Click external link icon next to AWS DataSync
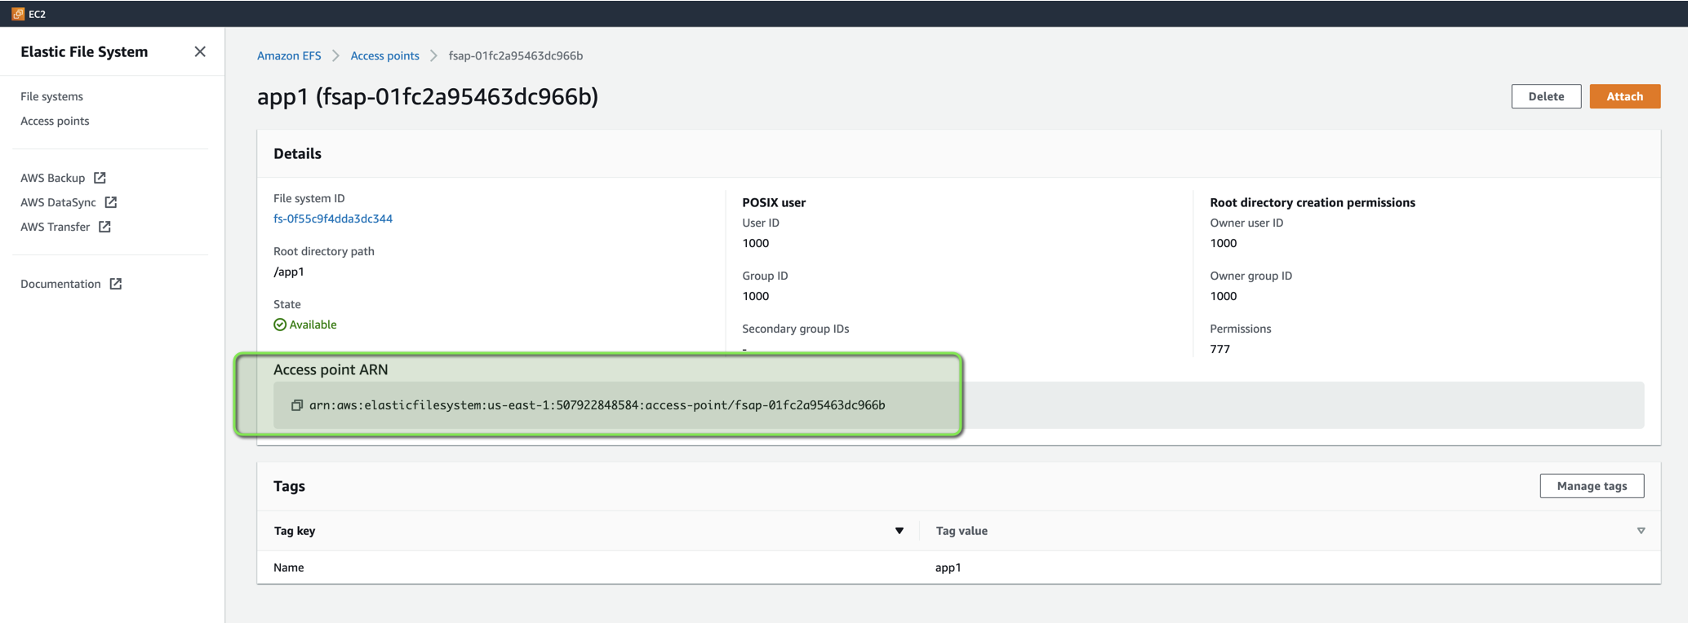1688x623 pixels. (111, 202)
